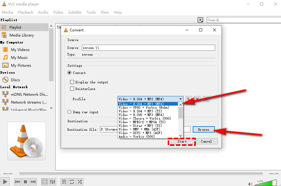The image size is (281, 186).
Task: Close the Convert dialog
Action: point(214,30)
